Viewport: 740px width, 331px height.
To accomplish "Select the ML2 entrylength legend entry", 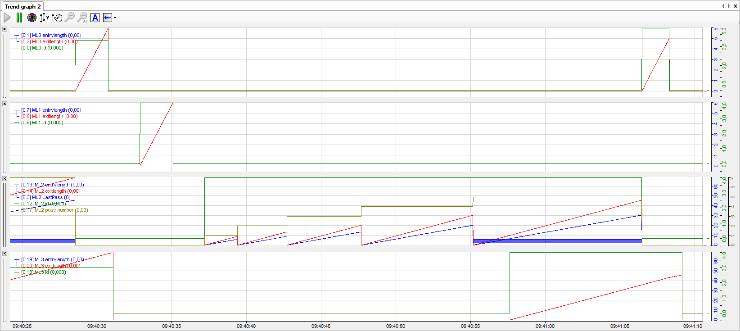I will tap(53, 185).
